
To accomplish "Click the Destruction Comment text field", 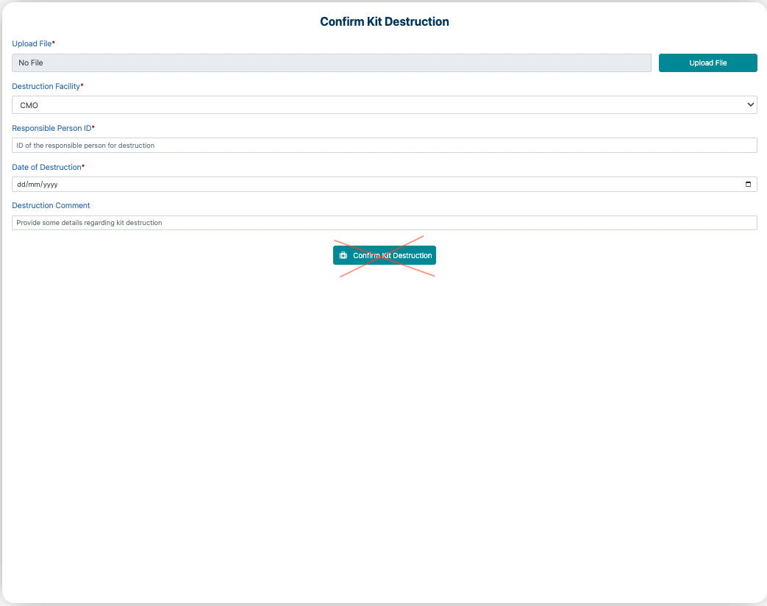I will pyautogui.click(x=384, y=222).
